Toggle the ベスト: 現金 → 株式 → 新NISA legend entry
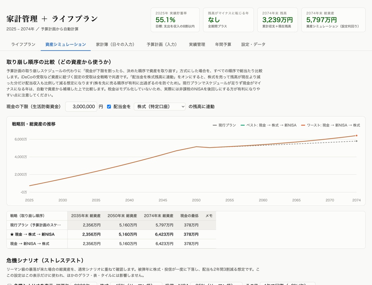372x285 pixels. point(268,125)
